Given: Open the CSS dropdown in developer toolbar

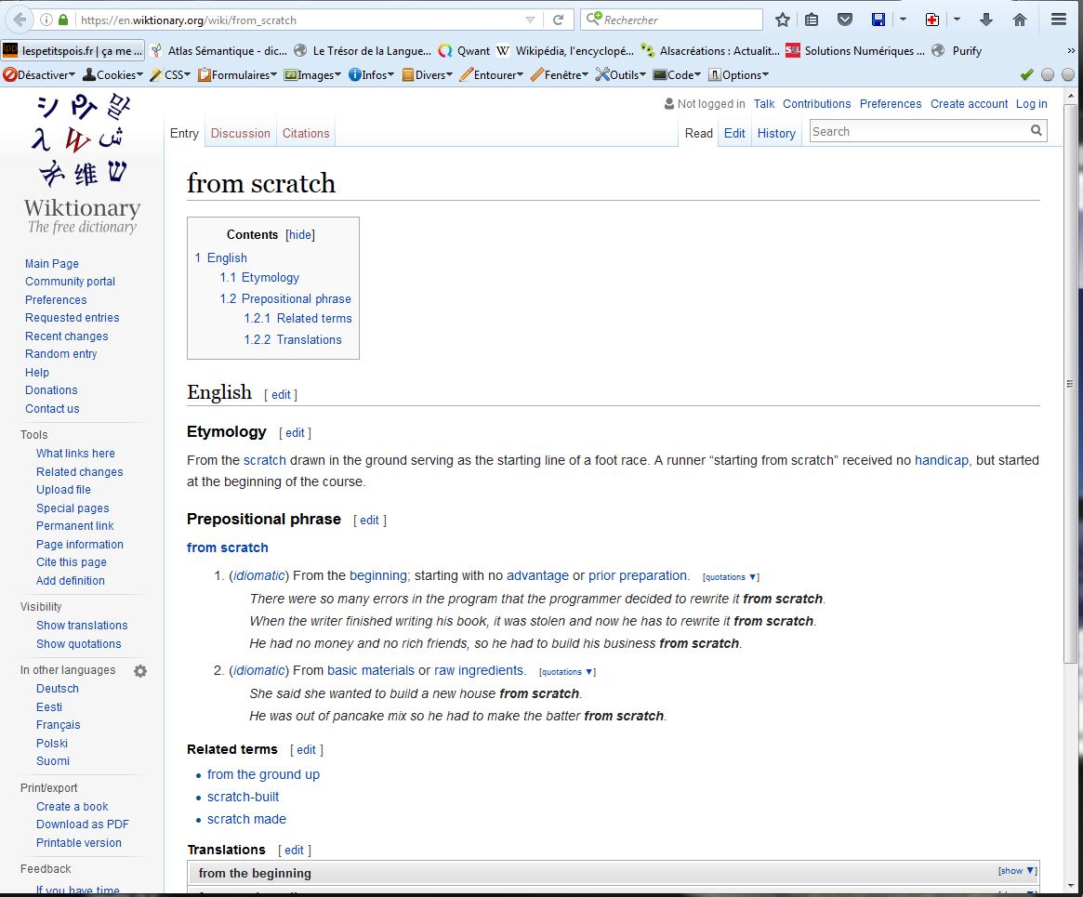Looking at the screenshot, I should tap(171, 75).
